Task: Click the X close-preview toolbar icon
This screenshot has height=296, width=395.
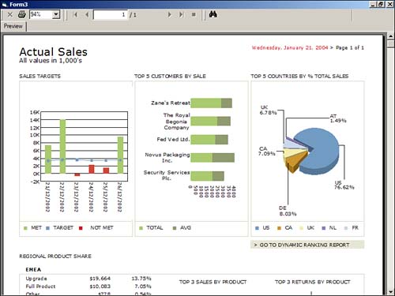Action: click(x=10, y=14)
